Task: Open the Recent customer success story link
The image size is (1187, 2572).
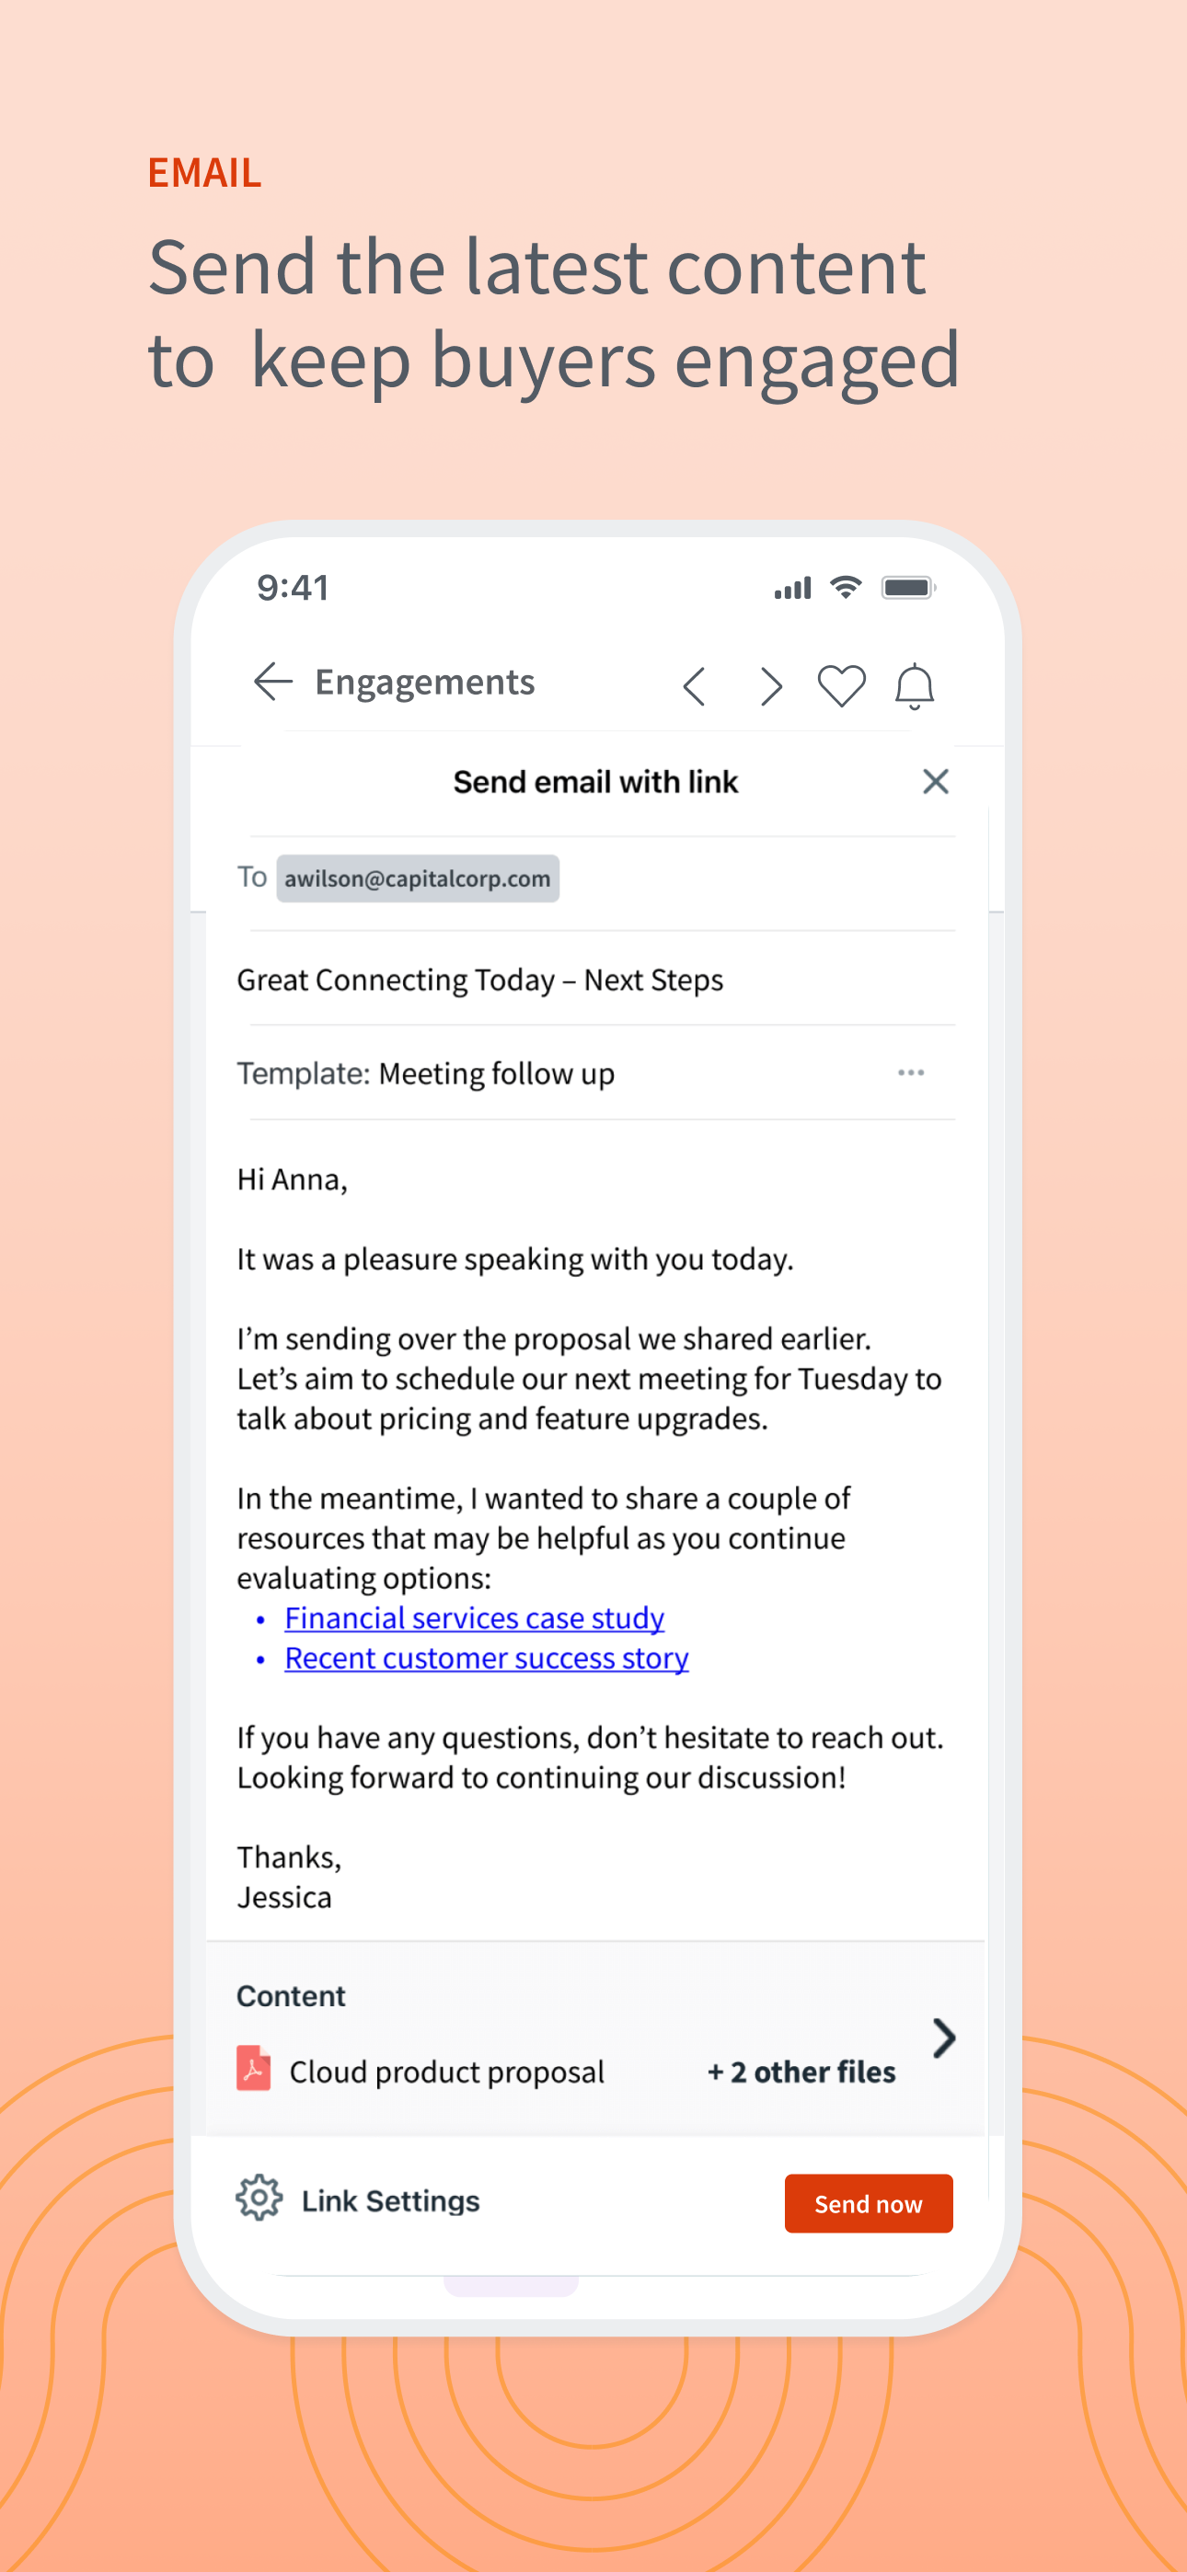Action: pos(487,1658)
